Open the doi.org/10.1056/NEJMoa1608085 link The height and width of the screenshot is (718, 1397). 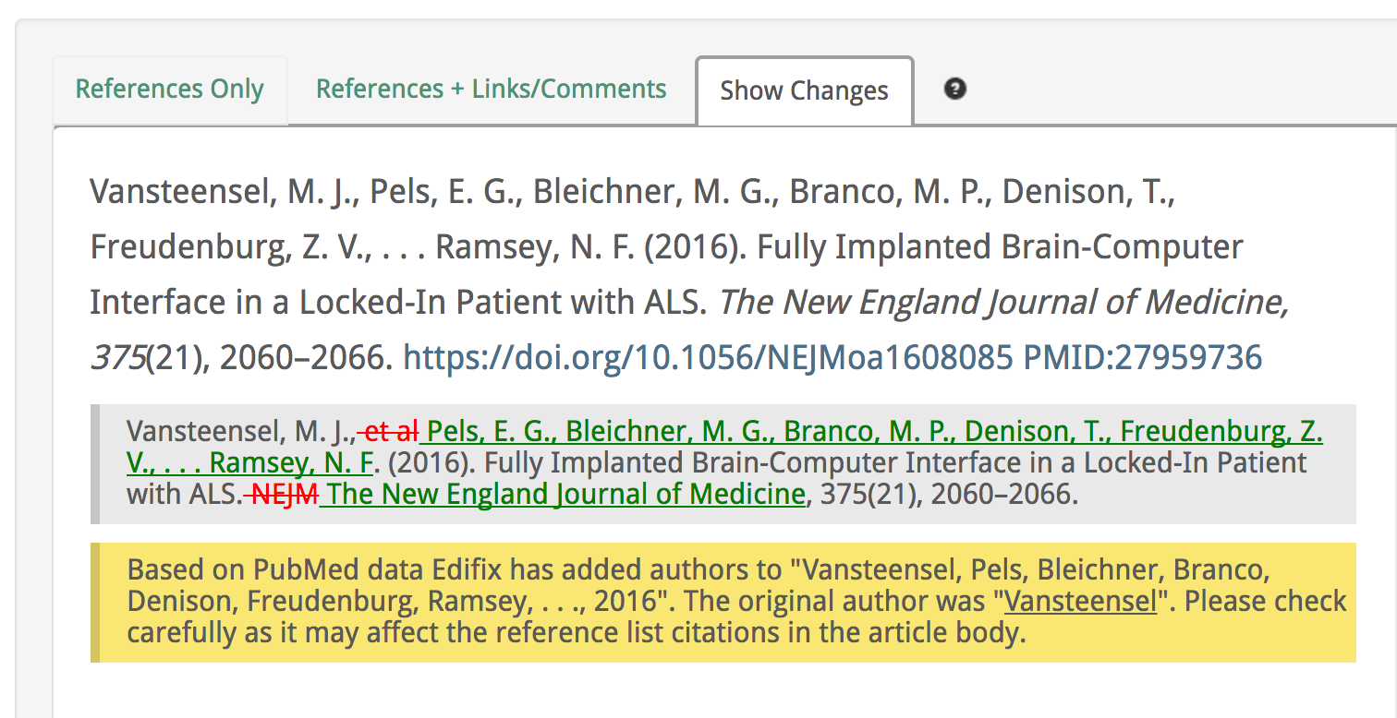(708, 357)
